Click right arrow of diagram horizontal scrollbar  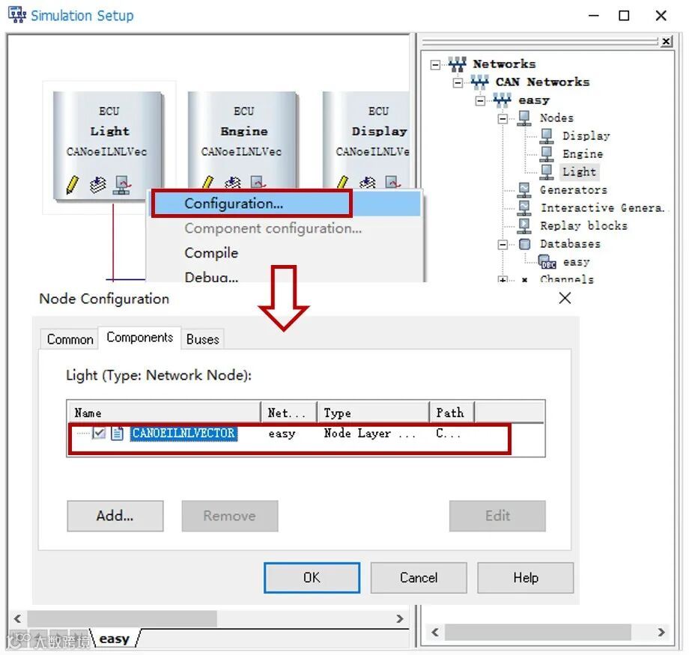click(x=399, y=619)
